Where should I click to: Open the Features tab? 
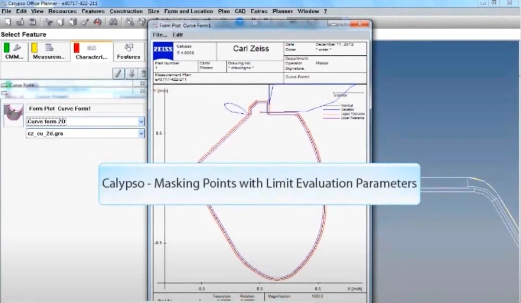(129, 51)
